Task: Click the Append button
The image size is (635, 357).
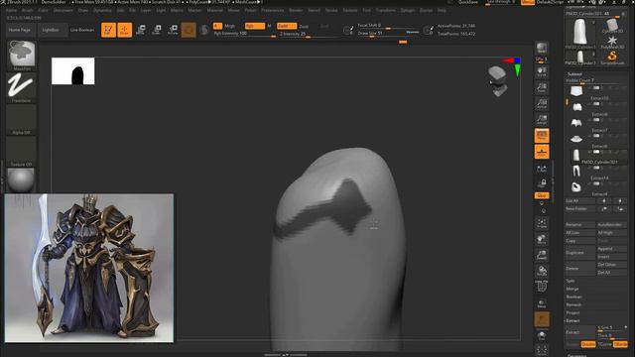Action: [612, 249]
